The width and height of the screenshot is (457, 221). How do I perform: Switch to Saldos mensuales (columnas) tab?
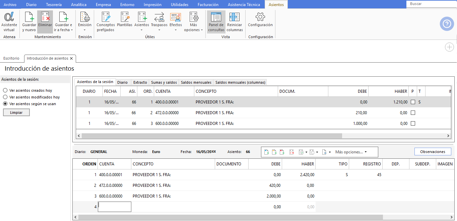tap(240, 82)
